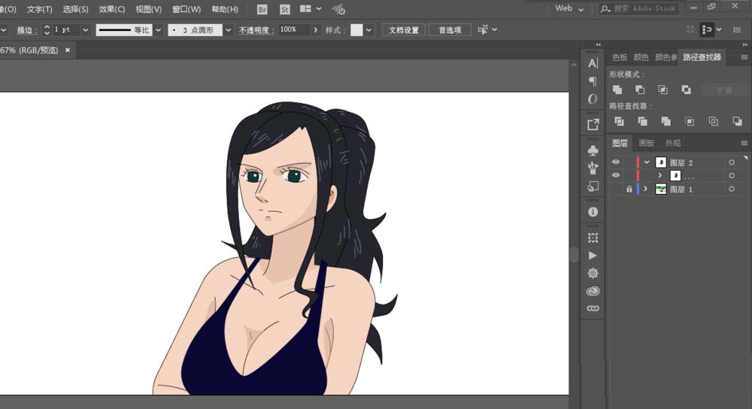Open the OpenType panel icon

pos(593,98)
